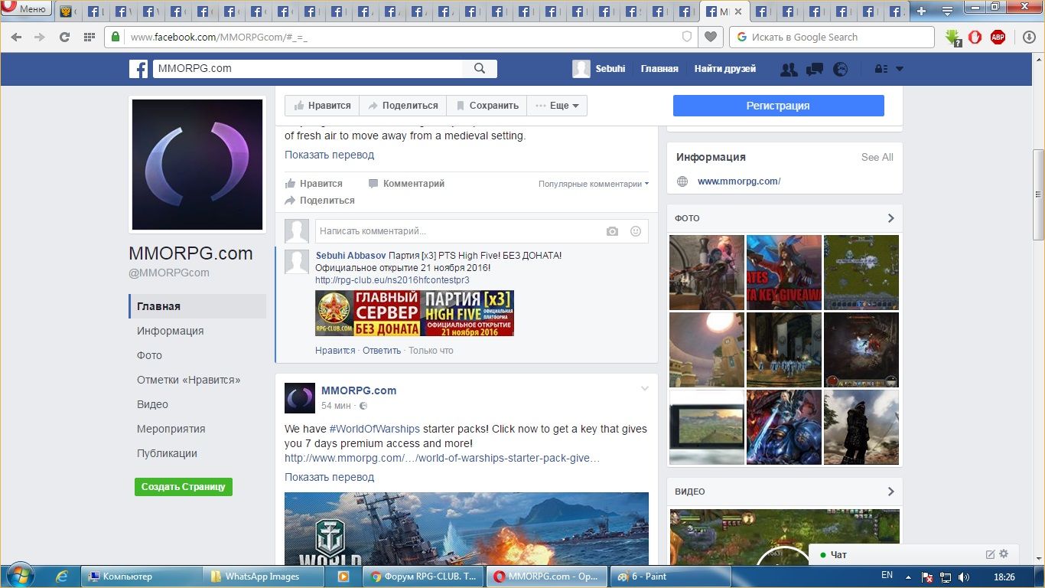
Task: Open Sebuhi profile link in header
Action: pyautogui.click(x=599, y=68)
